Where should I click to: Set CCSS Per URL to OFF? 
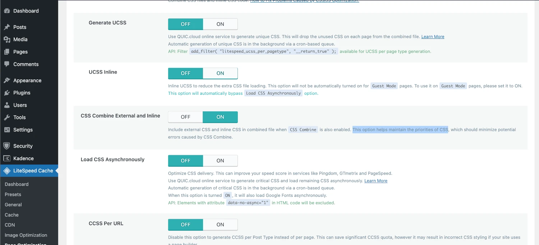click(185, 225)
